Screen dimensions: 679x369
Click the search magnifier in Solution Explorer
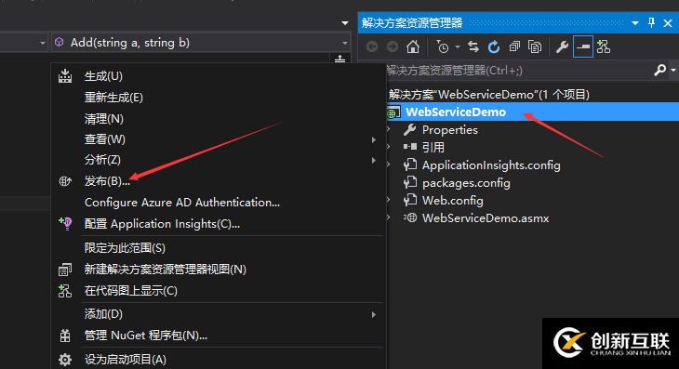[x=659, y=70]
